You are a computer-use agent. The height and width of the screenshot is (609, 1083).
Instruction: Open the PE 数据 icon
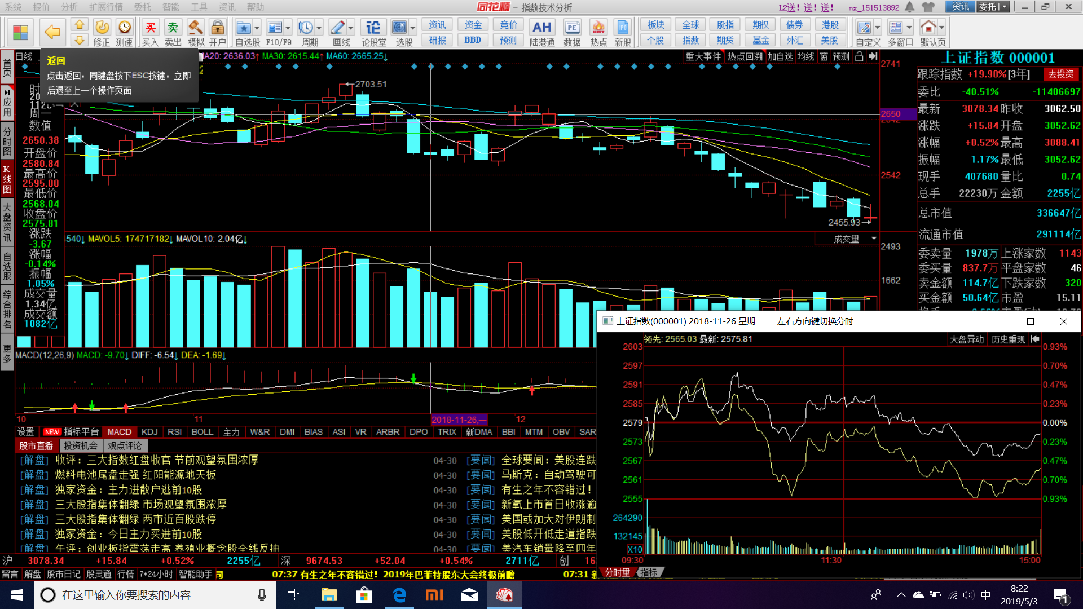[572, 28]
